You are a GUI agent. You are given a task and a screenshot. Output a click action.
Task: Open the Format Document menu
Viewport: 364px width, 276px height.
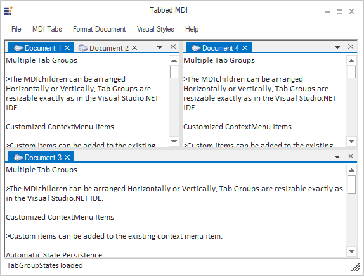coord(100,29)
